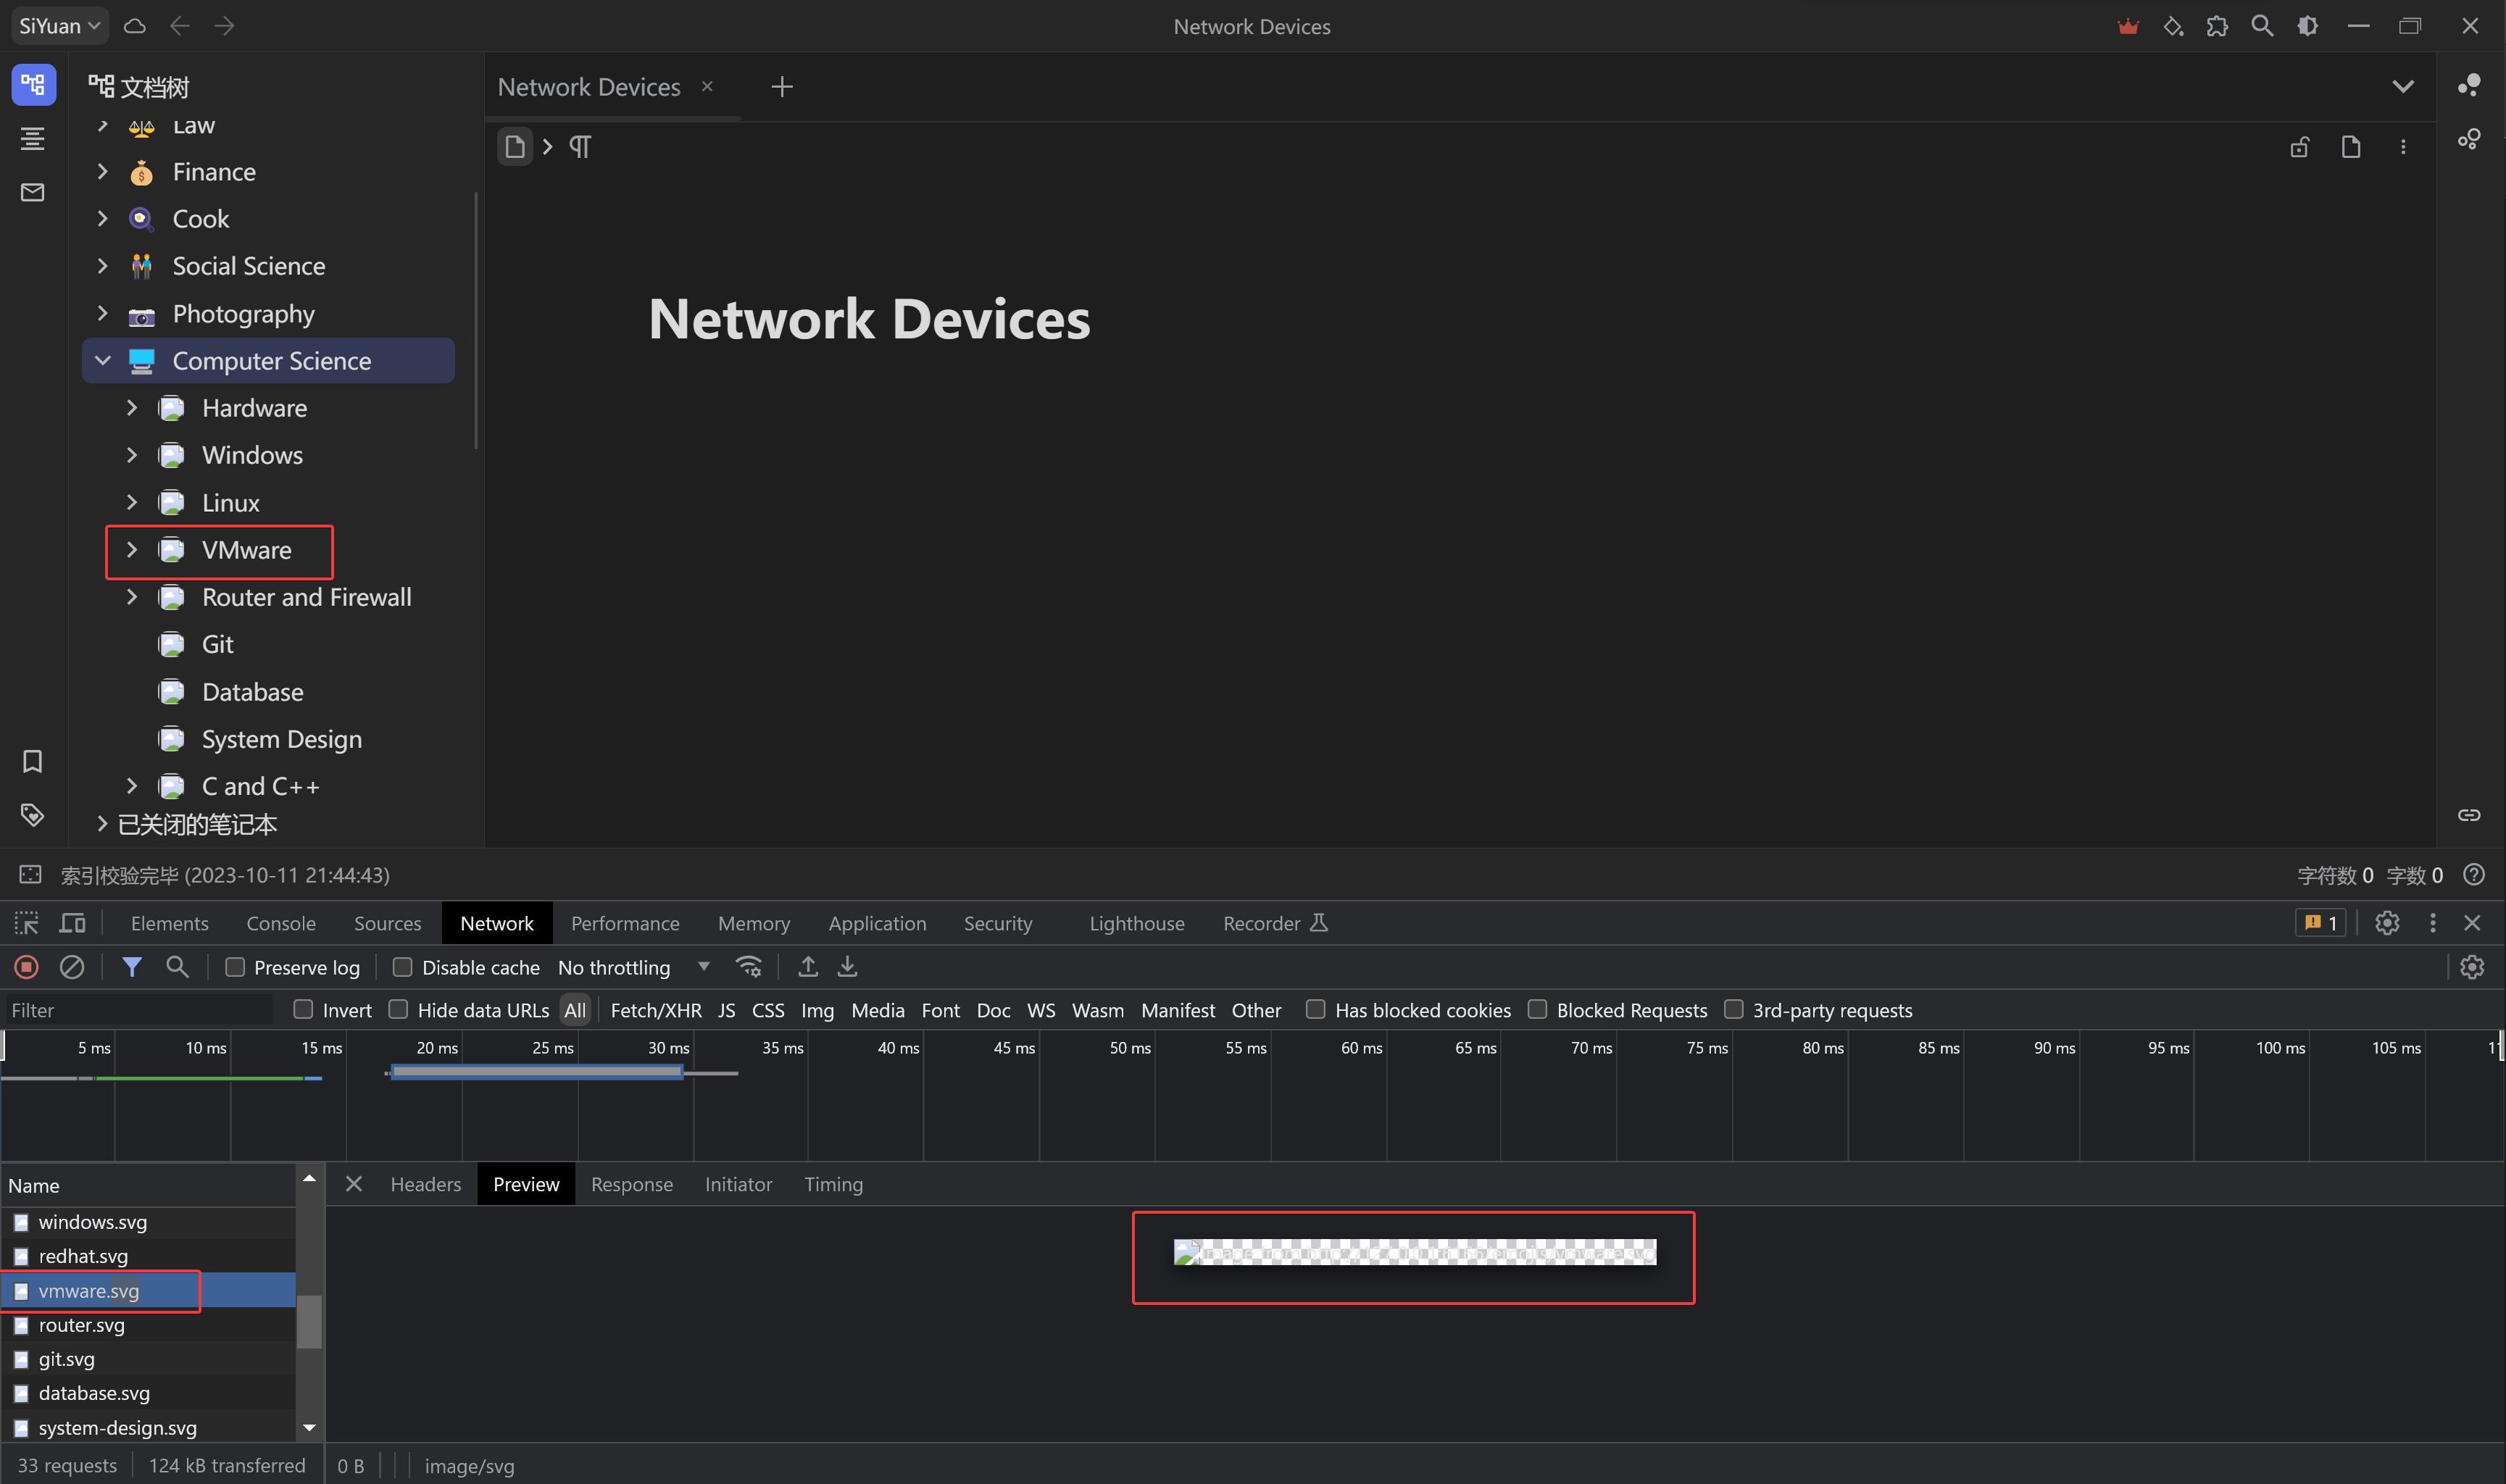Open the outline panel in the sidebar
Screen dimensions: 2506x1484
click(32, 138)
